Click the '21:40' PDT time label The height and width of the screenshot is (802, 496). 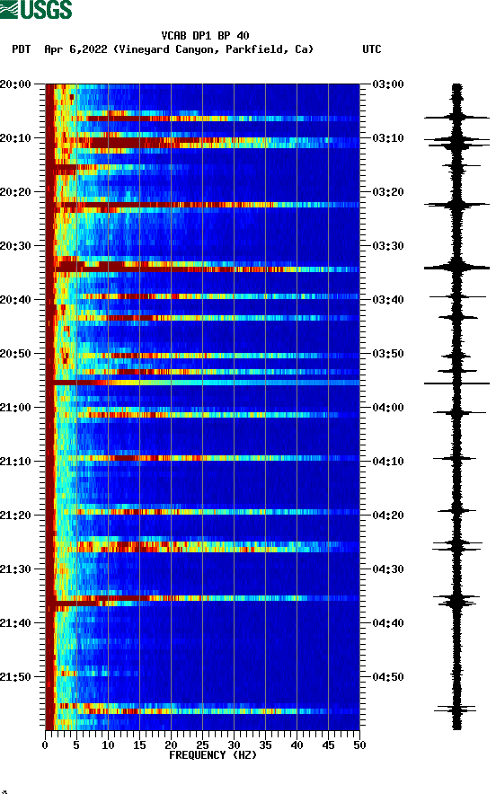[15, 623]
